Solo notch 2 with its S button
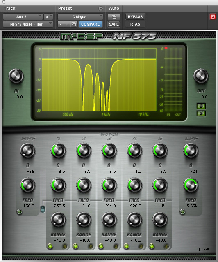Screen dimensions: 218x262 click(x=91, y=246)
